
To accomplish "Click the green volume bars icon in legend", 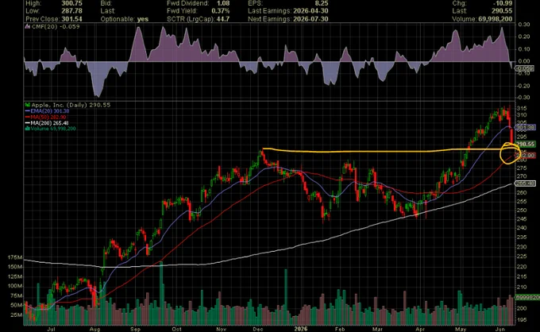I will [x=28, y=129].
